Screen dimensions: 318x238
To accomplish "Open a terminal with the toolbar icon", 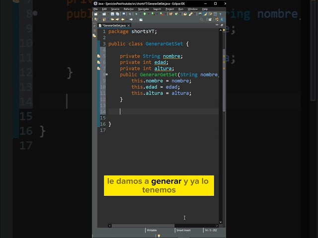I will (x=124, y=14).
